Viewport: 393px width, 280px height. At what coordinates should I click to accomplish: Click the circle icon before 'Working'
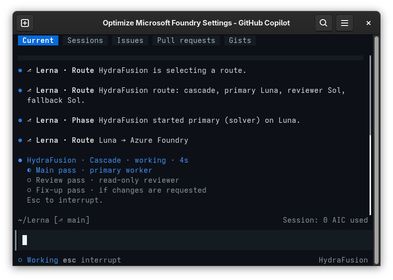[20, 260]
